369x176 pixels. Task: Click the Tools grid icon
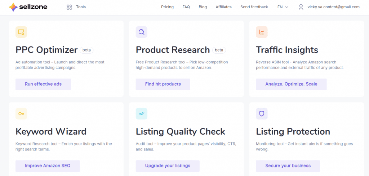[x=69, y=7]
